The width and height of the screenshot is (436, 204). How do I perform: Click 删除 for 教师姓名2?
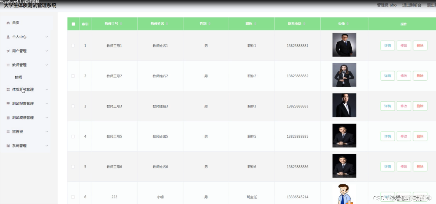[420, 76]
